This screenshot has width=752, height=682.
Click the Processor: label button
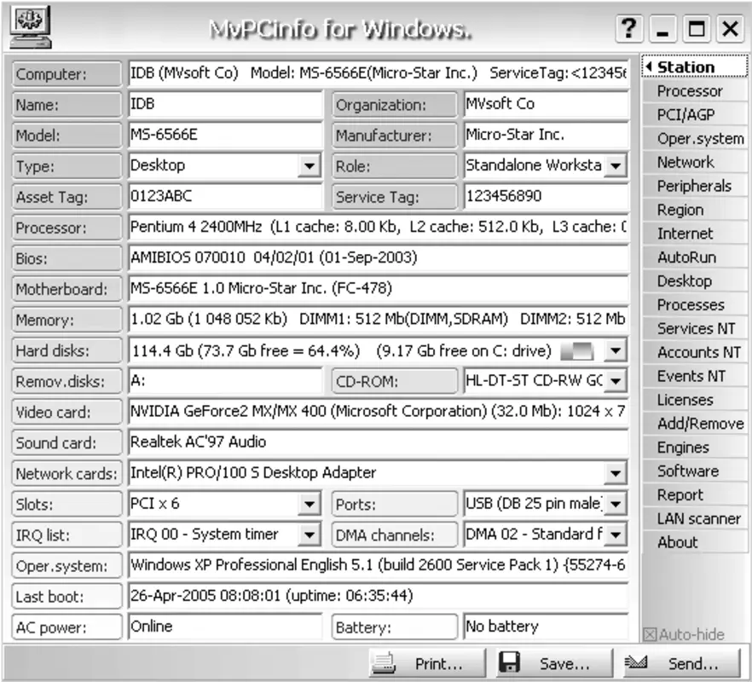coord(67,228)
